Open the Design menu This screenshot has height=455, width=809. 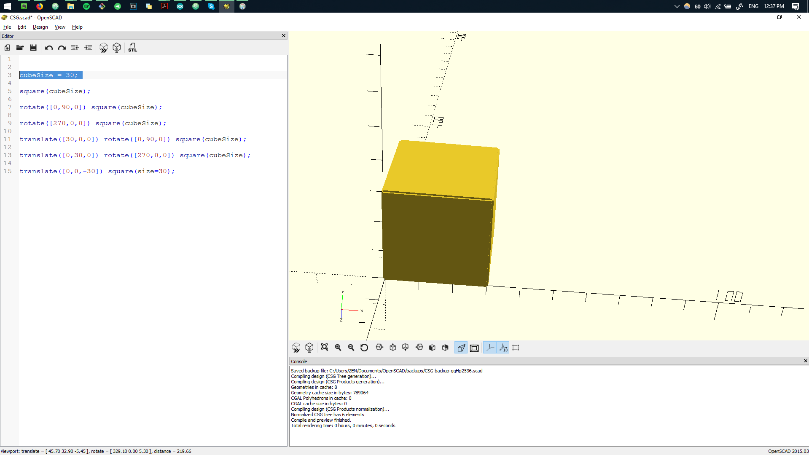pyautogui.click(x=40, y=27)
